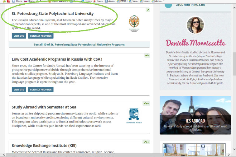
Task: Open See all 10 Polytechnical University Programs link
Action: (79, 44)
